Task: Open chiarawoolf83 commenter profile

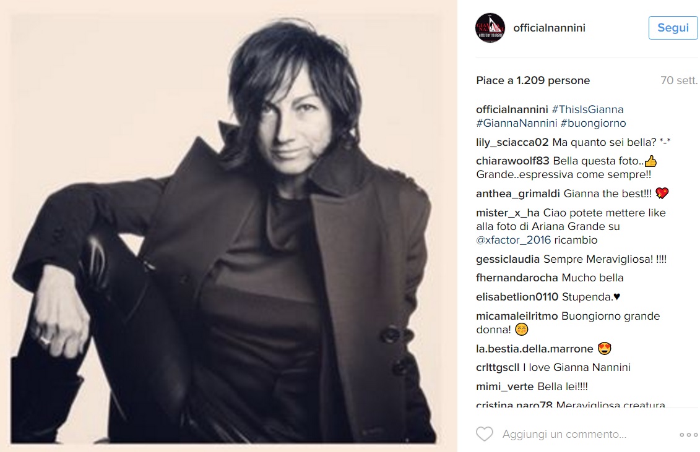Action: [x=512, y=161]
